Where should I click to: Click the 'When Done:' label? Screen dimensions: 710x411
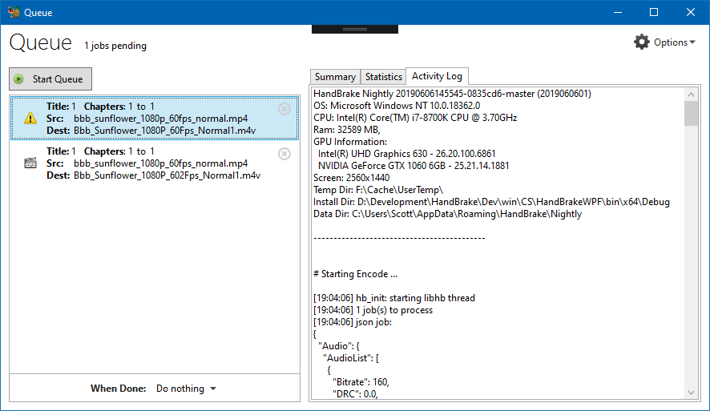pos(118,389)
